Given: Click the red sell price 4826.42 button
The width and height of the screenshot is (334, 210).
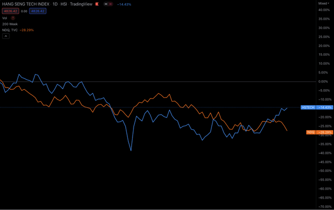Looking at the screenshot, I should point(10,11).
